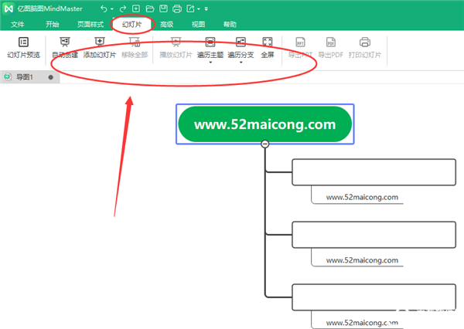Expand the traverse topics (遍历主题) dropdown
This screenshot has width=464, height=329.
(210, 62)
